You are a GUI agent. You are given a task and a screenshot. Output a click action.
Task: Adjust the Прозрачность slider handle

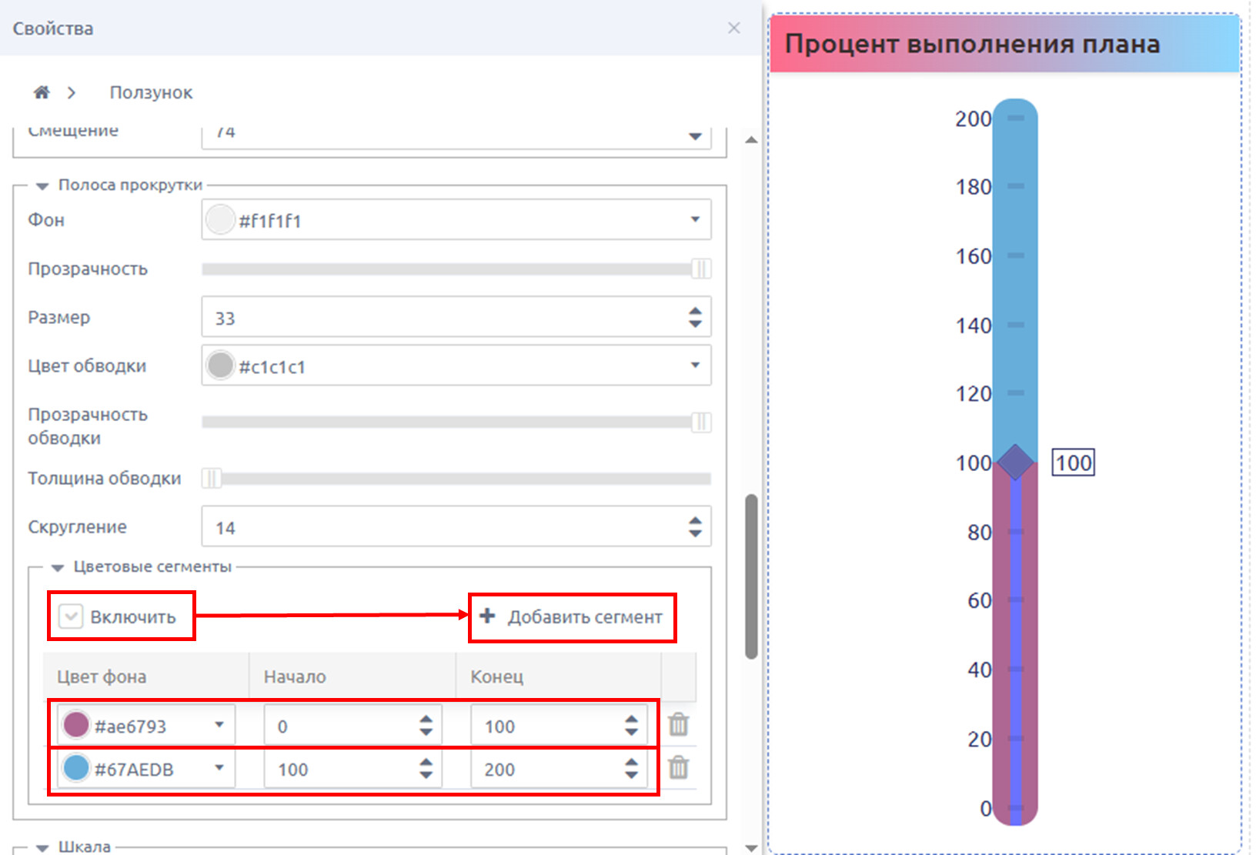(x=701, y=269)
